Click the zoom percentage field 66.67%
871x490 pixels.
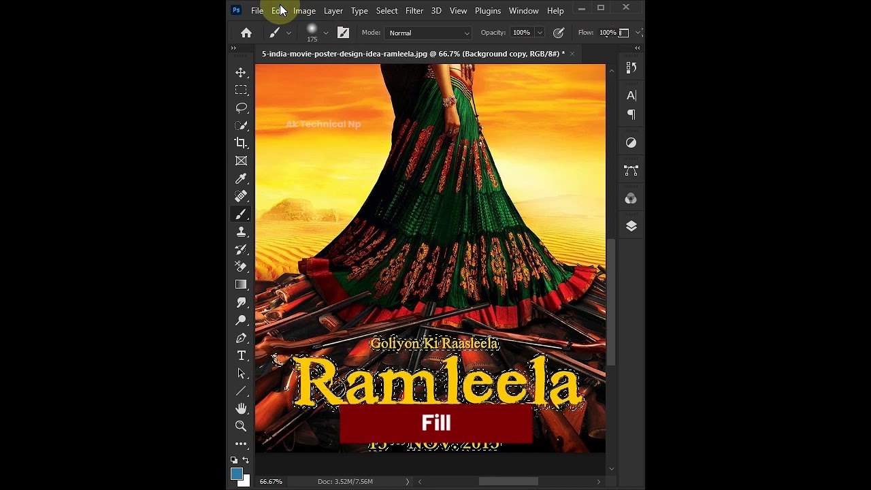pyautogui.click(x=271, y=482)
